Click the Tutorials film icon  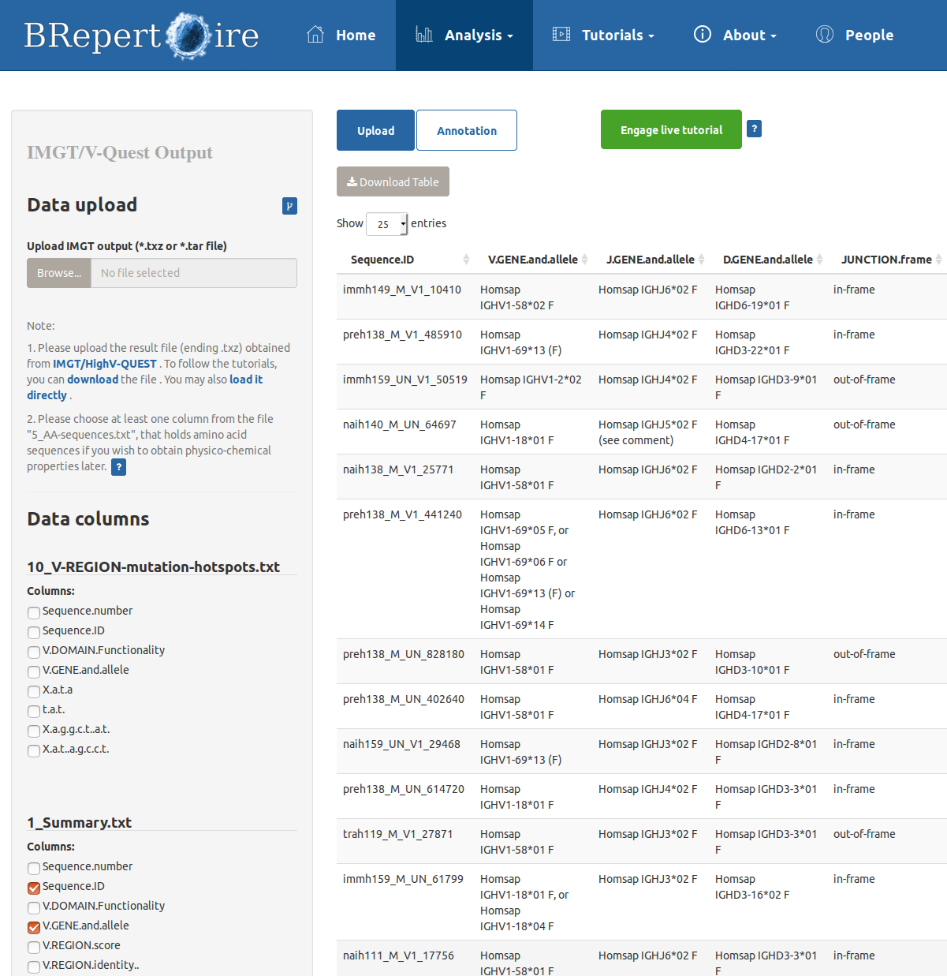pyautogui.click(x=561, y=35)
